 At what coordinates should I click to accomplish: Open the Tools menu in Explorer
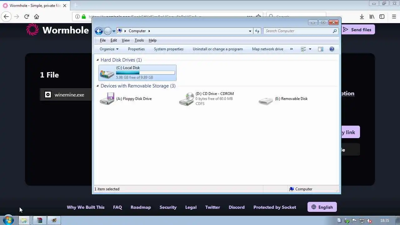[x=139, y=40]
